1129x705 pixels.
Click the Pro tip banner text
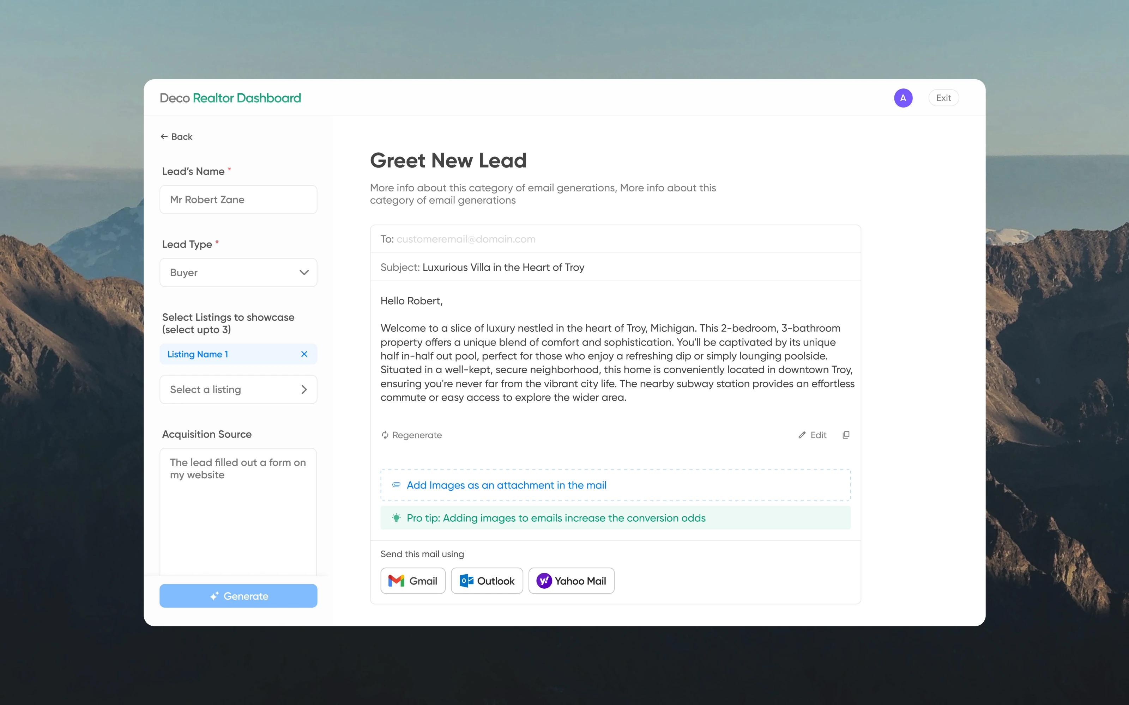556,518
